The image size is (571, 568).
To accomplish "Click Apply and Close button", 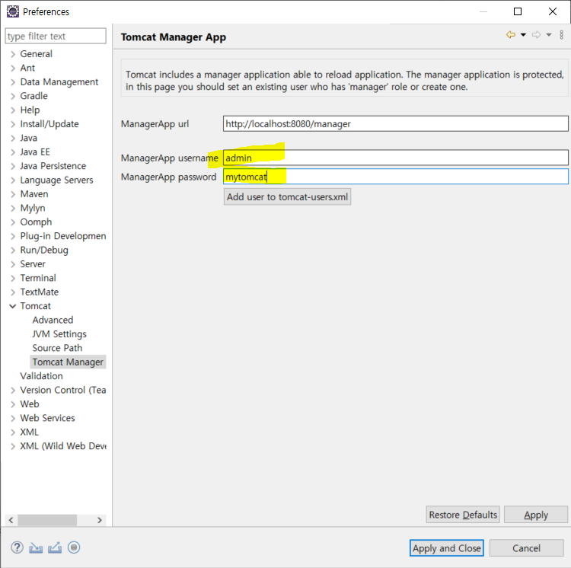I will (x=447, y=548).
